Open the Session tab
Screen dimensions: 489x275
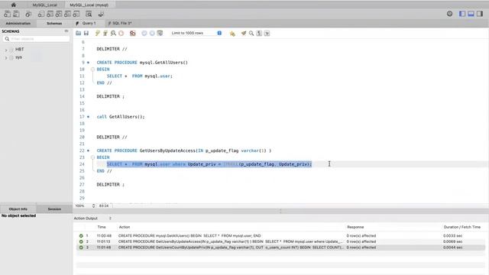click(x=54, y=209)
